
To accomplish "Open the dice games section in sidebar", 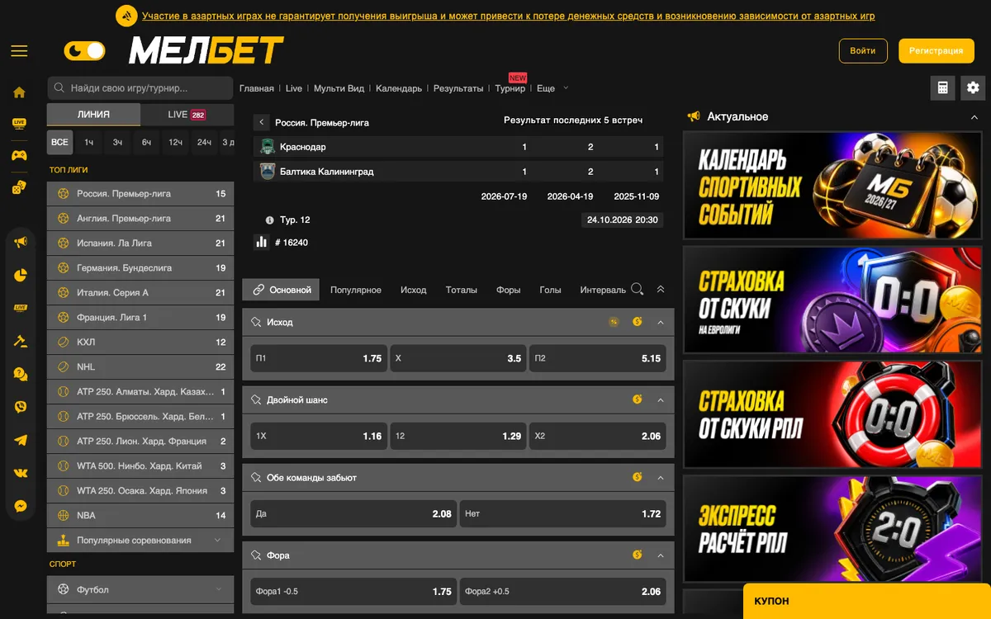I will pyautogui.click(x=19, y=187).
